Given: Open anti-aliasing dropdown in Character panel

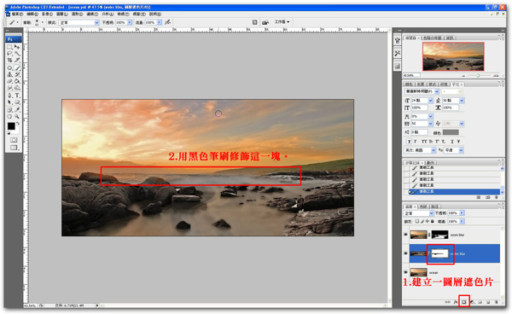Looking at the screenshot, I should (x=461, y=150).
